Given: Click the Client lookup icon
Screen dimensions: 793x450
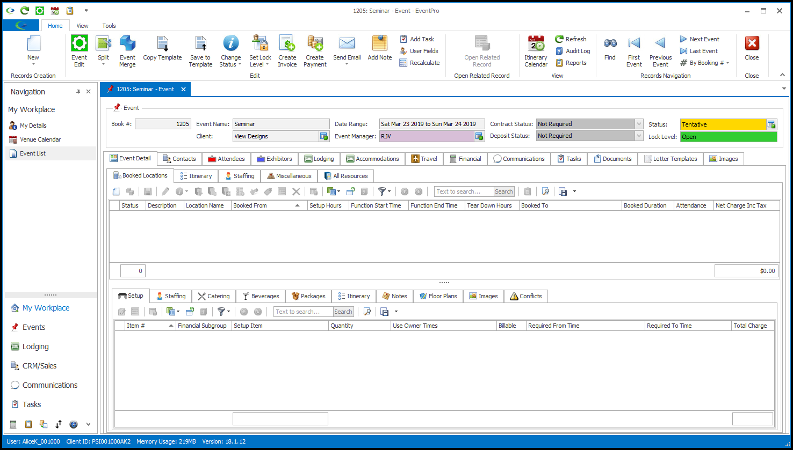Looking at the screenshot, I should (324, 136).
